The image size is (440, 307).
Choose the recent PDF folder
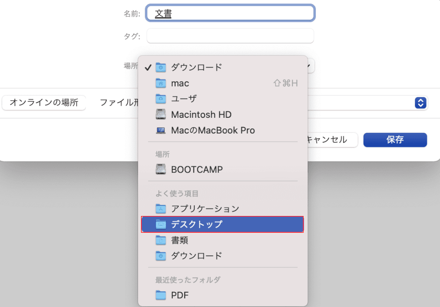pyautogui.click(x=223, y=295)
